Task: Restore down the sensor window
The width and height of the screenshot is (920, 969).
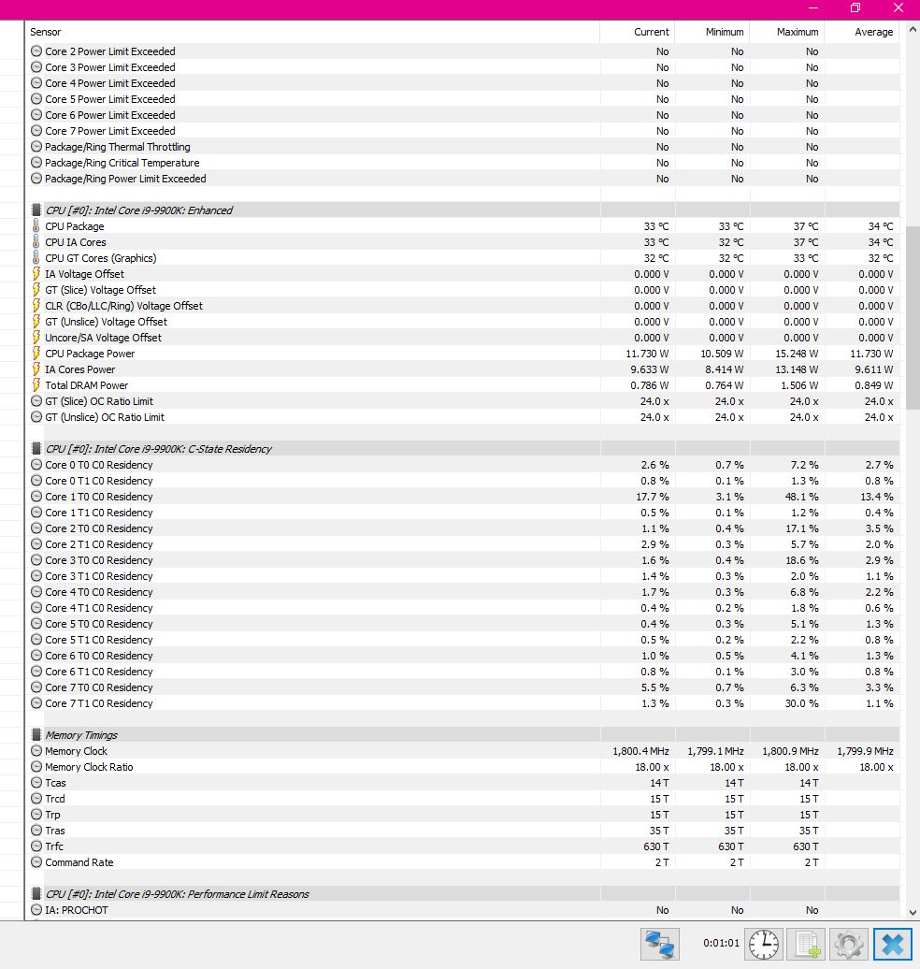Action: 855,8
